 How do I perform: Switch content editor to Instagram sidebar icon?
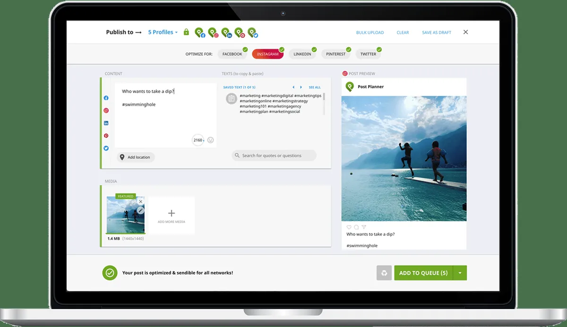106,111
